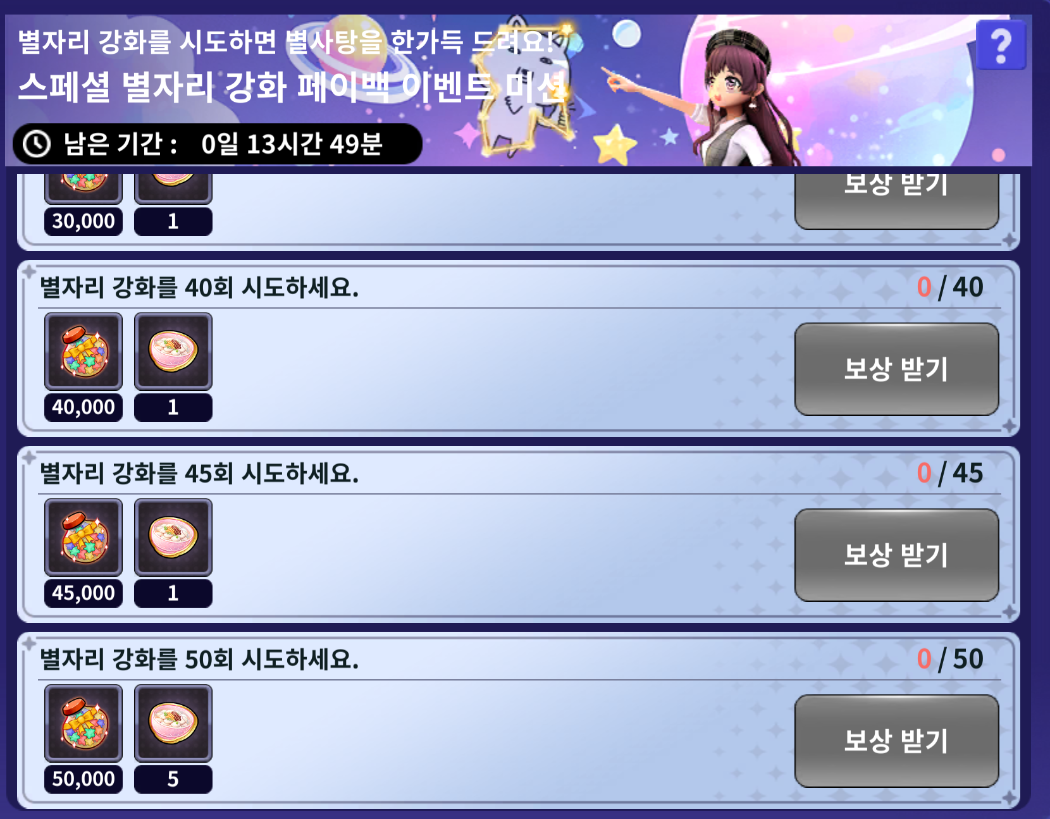Claim reward for the 50회 mission
The width and height of the screenshot is (1050, 819).
point(896,741)
